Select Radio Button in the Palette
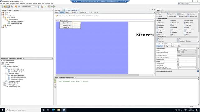Screen dimensions: 200x112 (175, 23)
